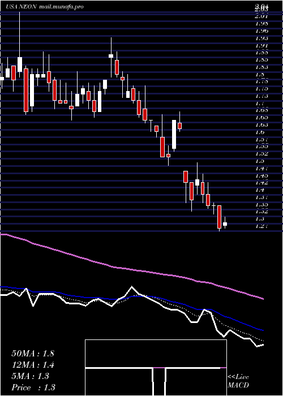Click the 'USA NEON mail.munafa.pro' chart title
This screenshot has width=283, height=396.
point(45,7)
